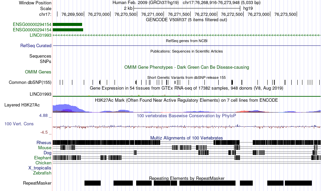321x191 pixels.
Task: Click the LINC01993 label in GTEx track
Action: coord(40,94)
